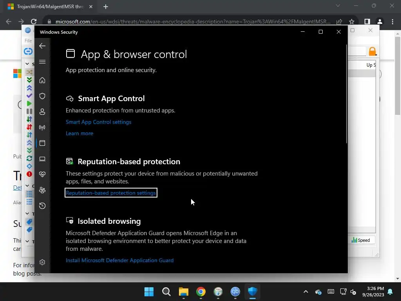Collapse qBittorrent Trackers section chevron
Screen dimensions: 401x301
click(x=27, y=241)
